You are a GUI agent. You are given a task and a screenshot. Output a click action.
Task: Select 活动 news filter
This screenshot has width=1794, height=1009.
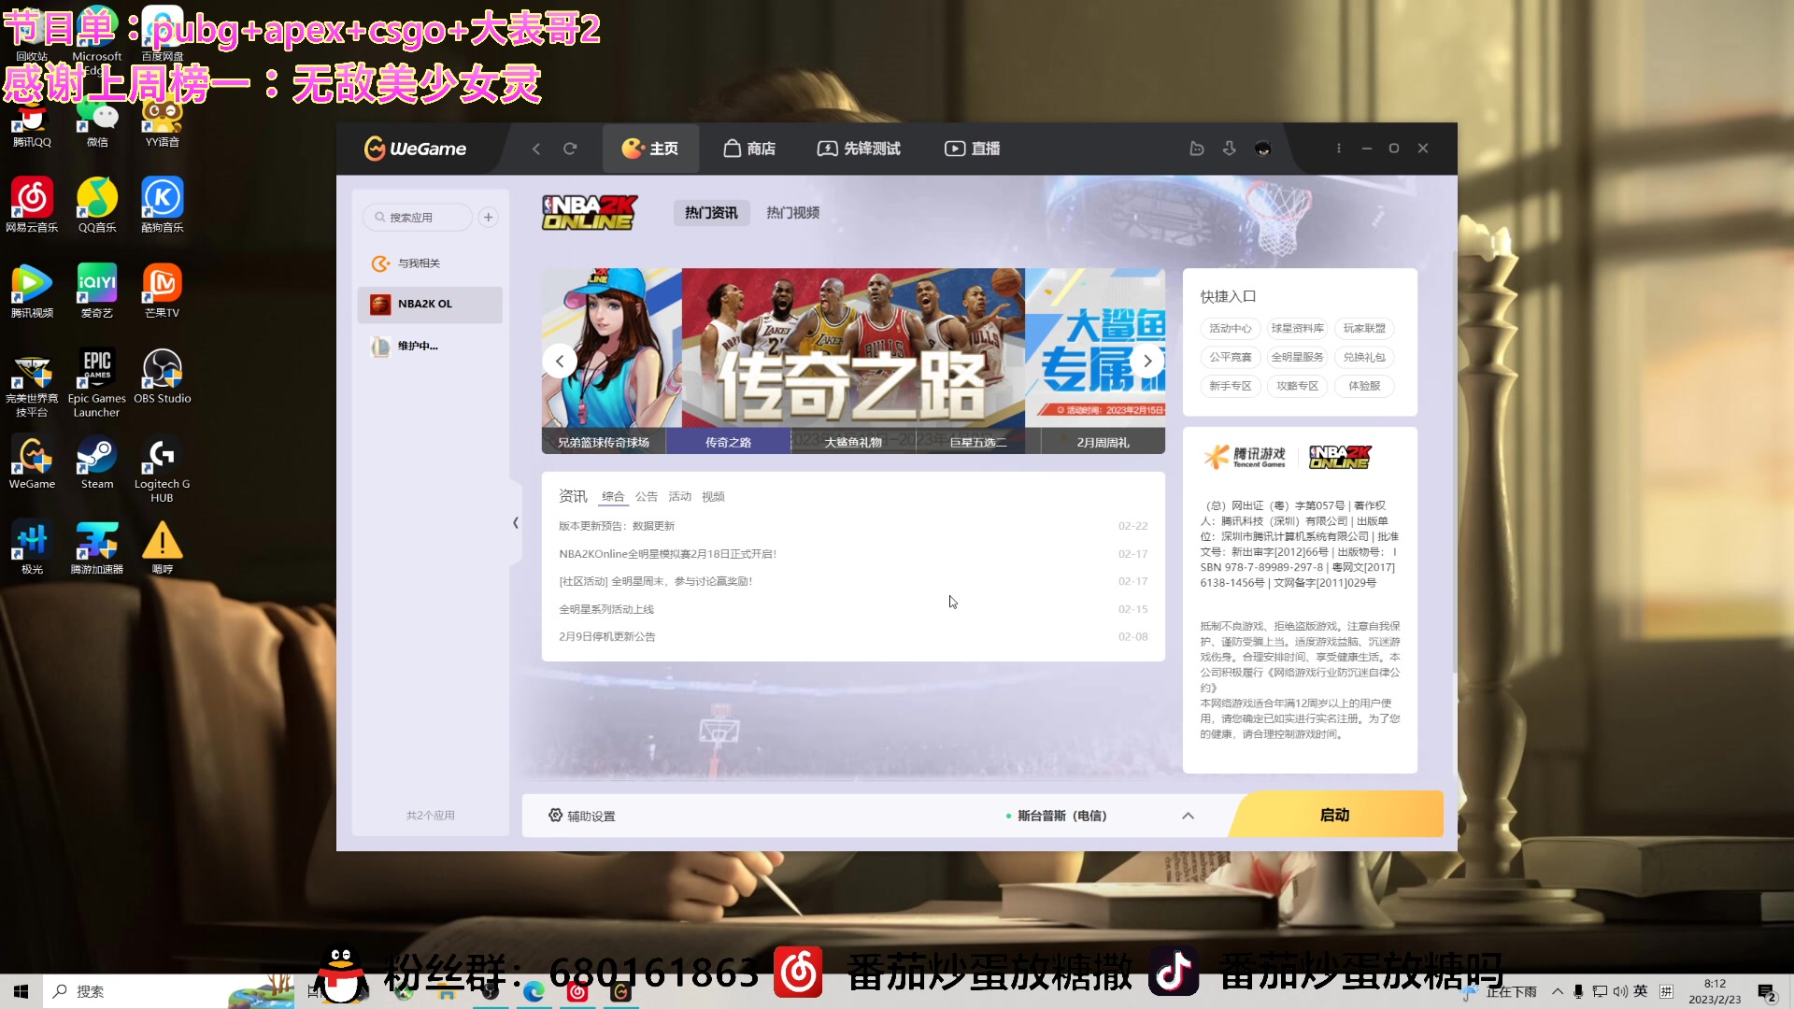coord(679,497)
